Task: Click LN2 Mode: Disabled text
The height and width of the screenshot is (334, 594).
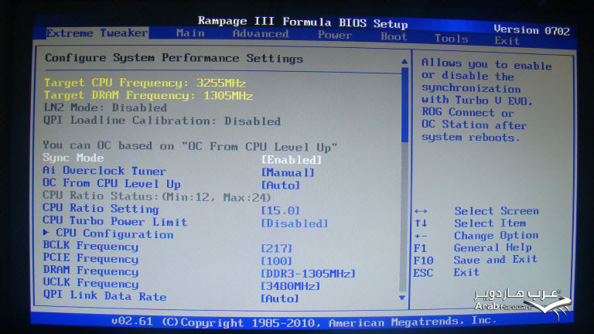Action: 105,107
